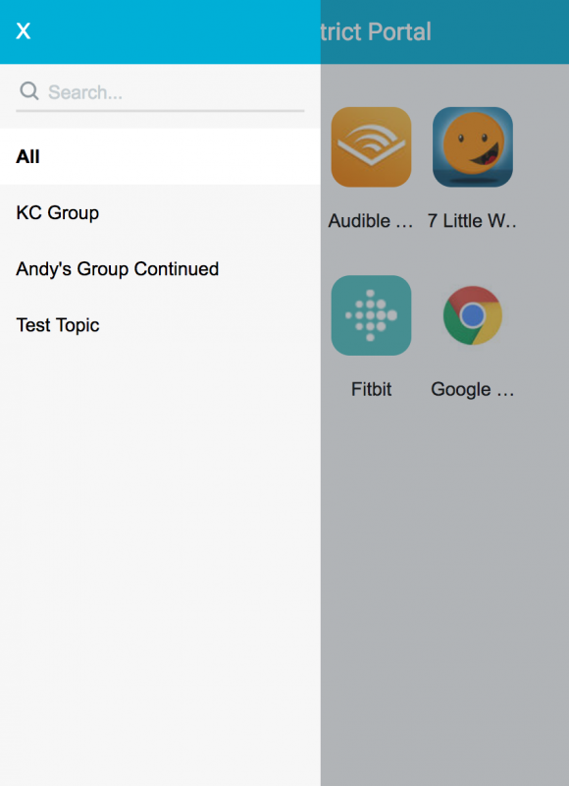Select the All category
This screenshot has width=569, height=786.
coord(160,156)
